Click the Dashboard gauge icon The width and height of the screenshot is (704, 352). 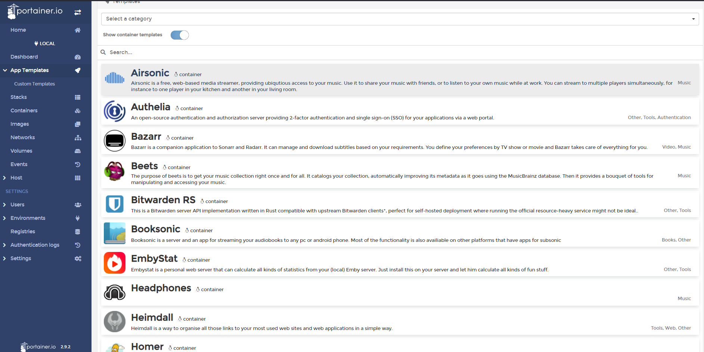click(x=78, y=57)
